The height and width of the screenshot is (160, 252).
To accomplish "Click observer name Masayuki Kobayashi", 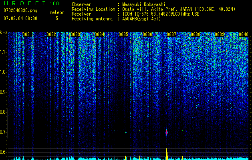I will [143, 4].
